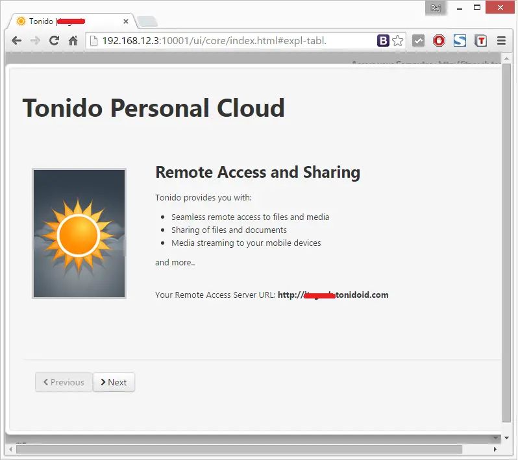Minimize the browser window
Image resolution: width=518 pixels, height=460 pixels.
(x=460, y=8)
